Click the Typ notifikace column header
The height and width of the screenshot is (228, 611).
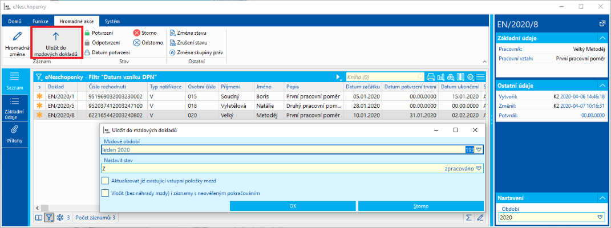[167, 87]
